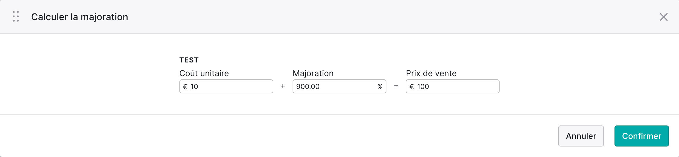Click the 10 value in Coût unitaire

[x=194, y=87]
